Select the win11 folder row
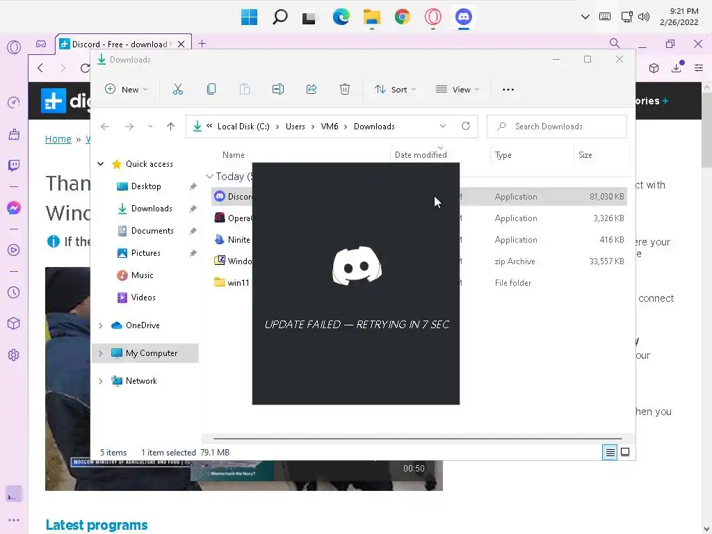 tap(419, 283)
